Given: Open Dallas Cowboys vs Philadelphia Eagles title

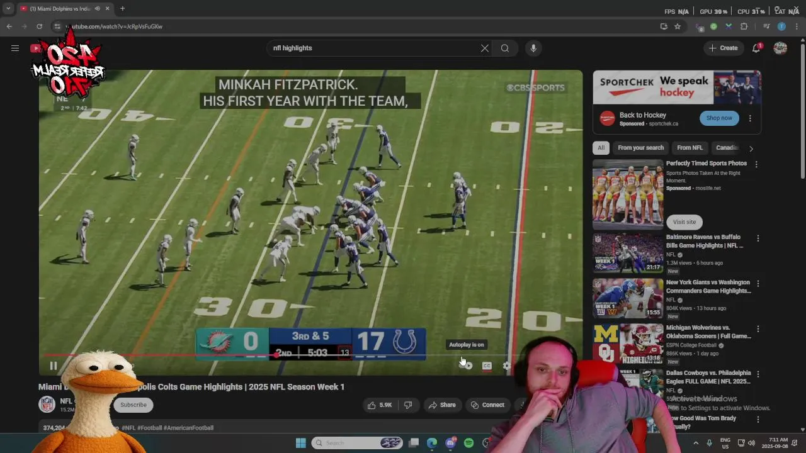Looking at the screenshot, I should point(708,377).
